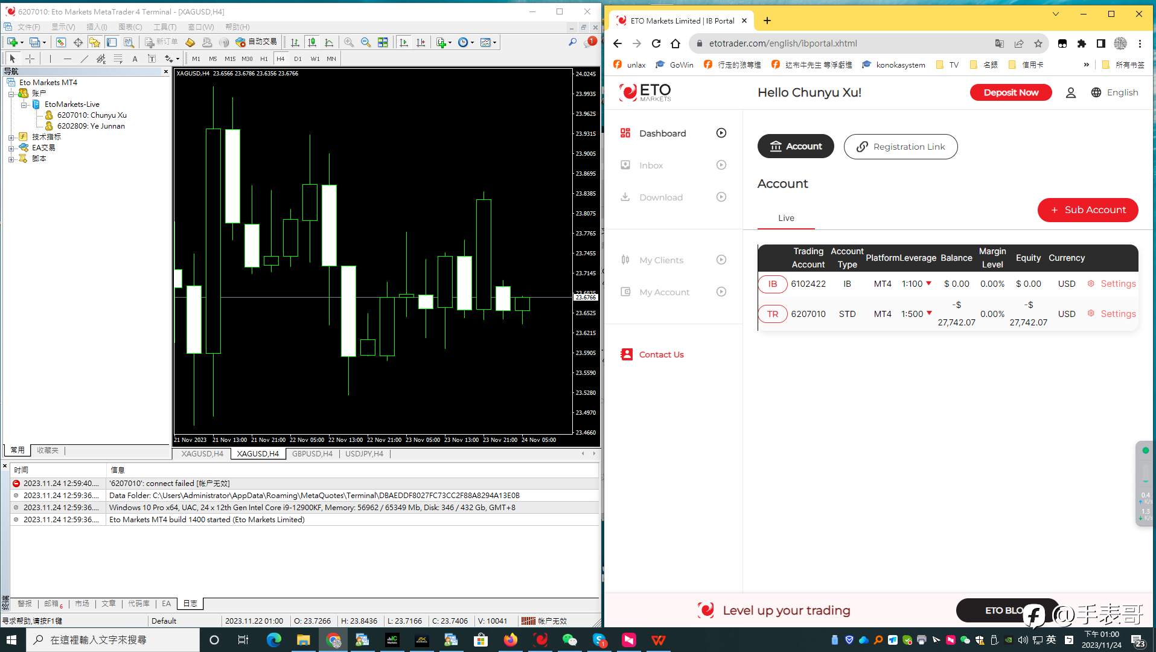The height and width of the screenshot is (652, 1156).
Task: Open the indicators list dropdown arrow
Action: 450,43
